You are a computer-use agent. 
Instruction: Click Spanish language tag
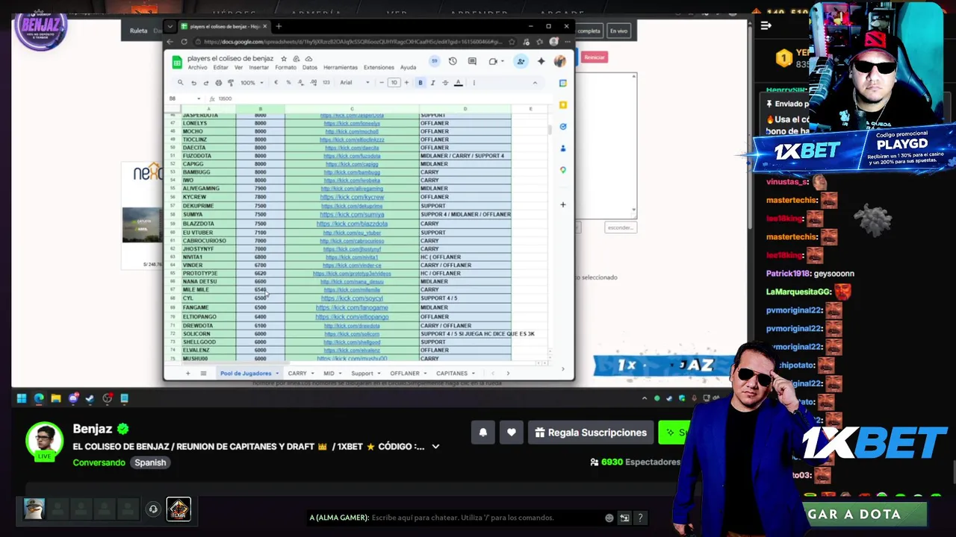coord(150,462)
